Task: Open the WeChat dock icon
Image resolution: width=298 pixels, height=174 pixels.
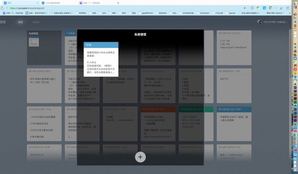Action: pos(295,62)
